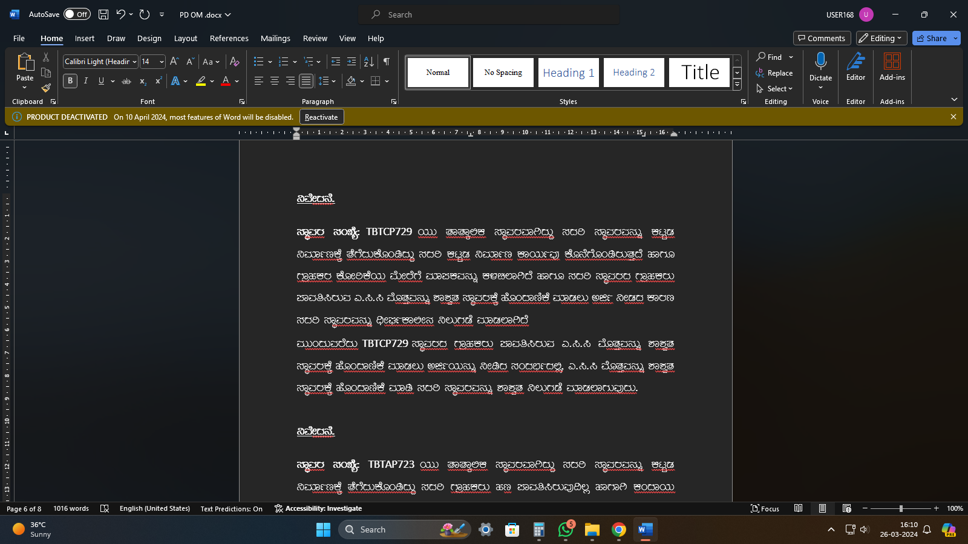The width and height of the screenshot is (968, 544).
Task: Apply superscript formatting
Action: coord(159,81)
